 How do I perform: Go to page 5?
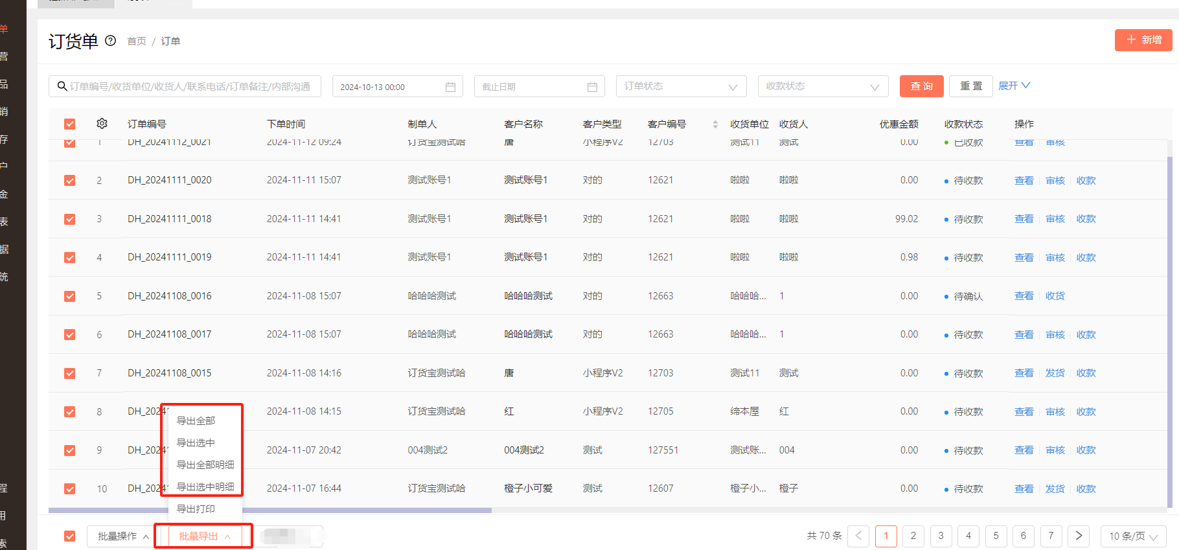[996, 536]
